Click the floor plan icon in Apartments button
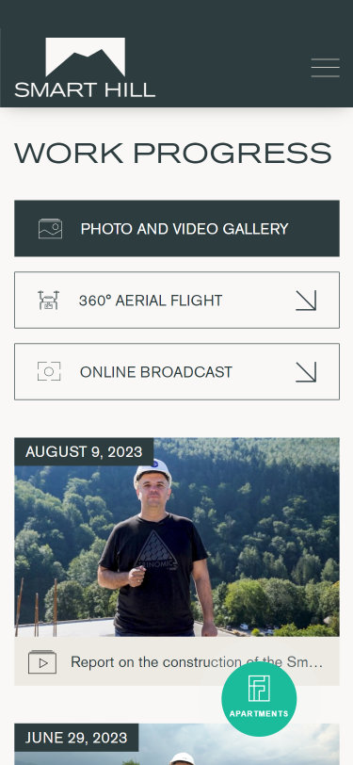The height and width of the screenshot is (765, 353). [x=259, y=689]
